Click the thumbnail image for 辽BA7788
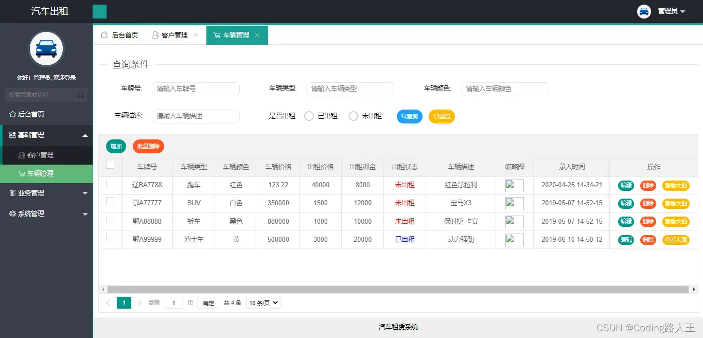703x338 pixels. coord(515,186)
